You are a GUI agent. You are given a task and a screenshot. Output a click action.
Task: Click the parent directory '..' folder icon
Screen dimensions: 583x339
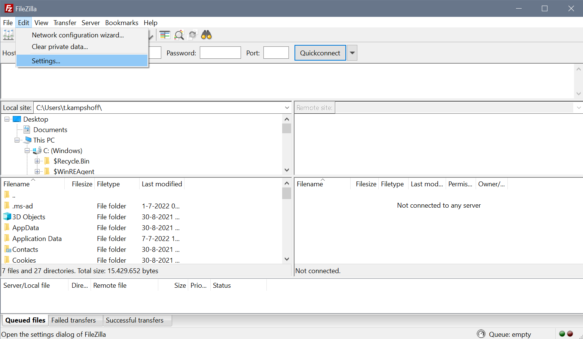7,195
